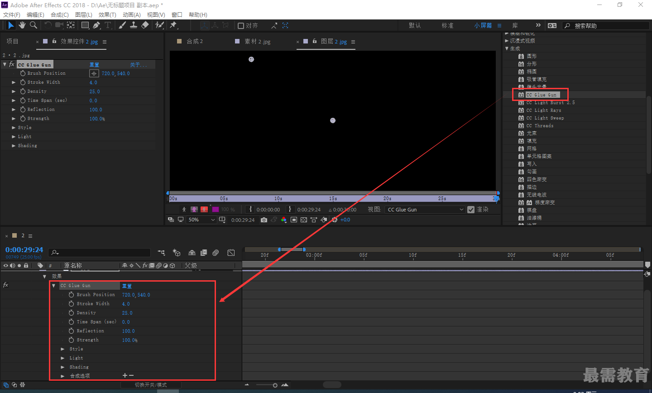
Task: Select the Pan Behind region tool
Action: [x=71, y=25]
